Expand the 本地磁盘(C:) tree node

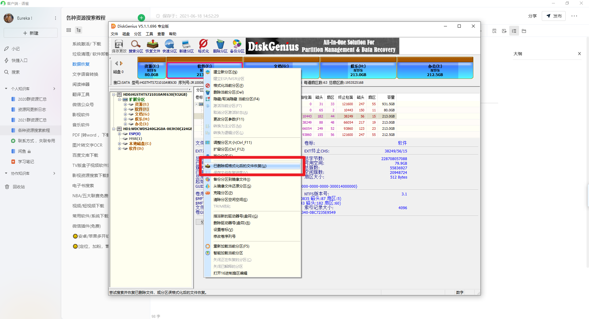(x=119, y=144)
